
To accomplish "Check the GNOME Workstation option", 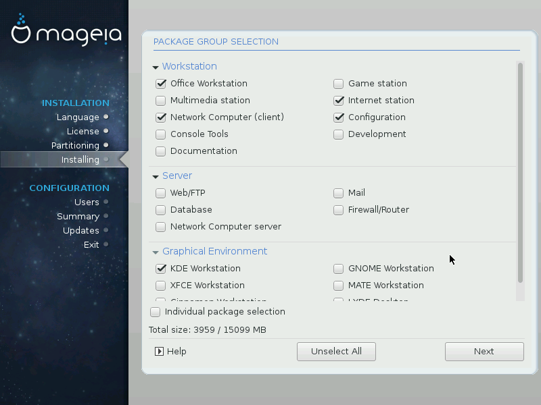I will (339, 269).
